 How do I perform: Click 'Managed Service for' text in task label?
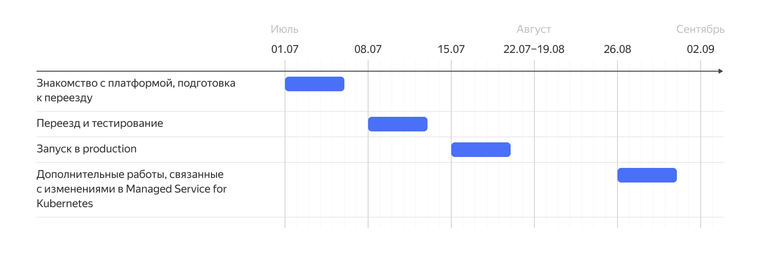click(x=176, y=189)
